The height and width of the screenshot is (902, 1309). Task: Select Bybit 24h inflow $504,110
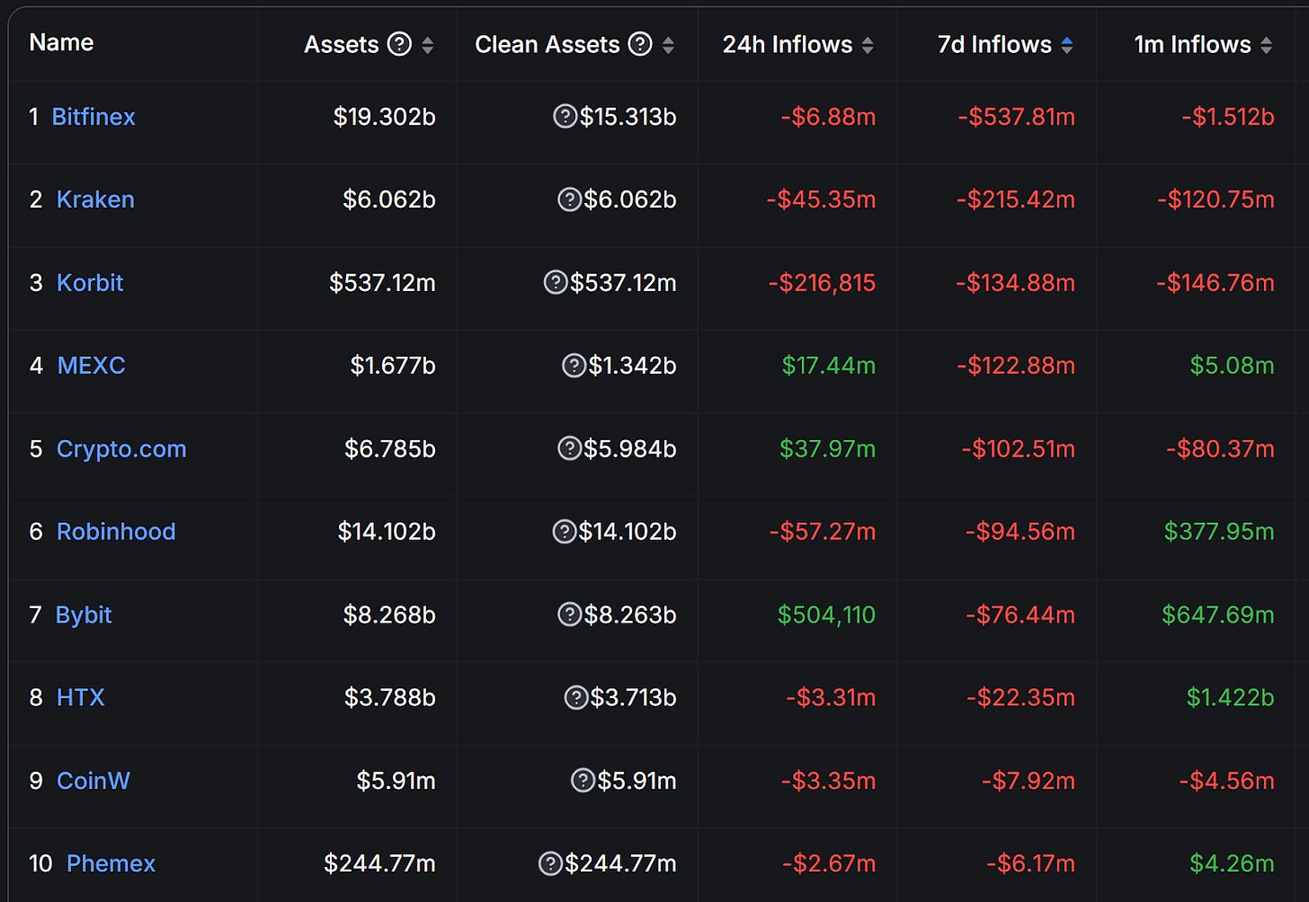pyautogui.click(x=826, y=615)
